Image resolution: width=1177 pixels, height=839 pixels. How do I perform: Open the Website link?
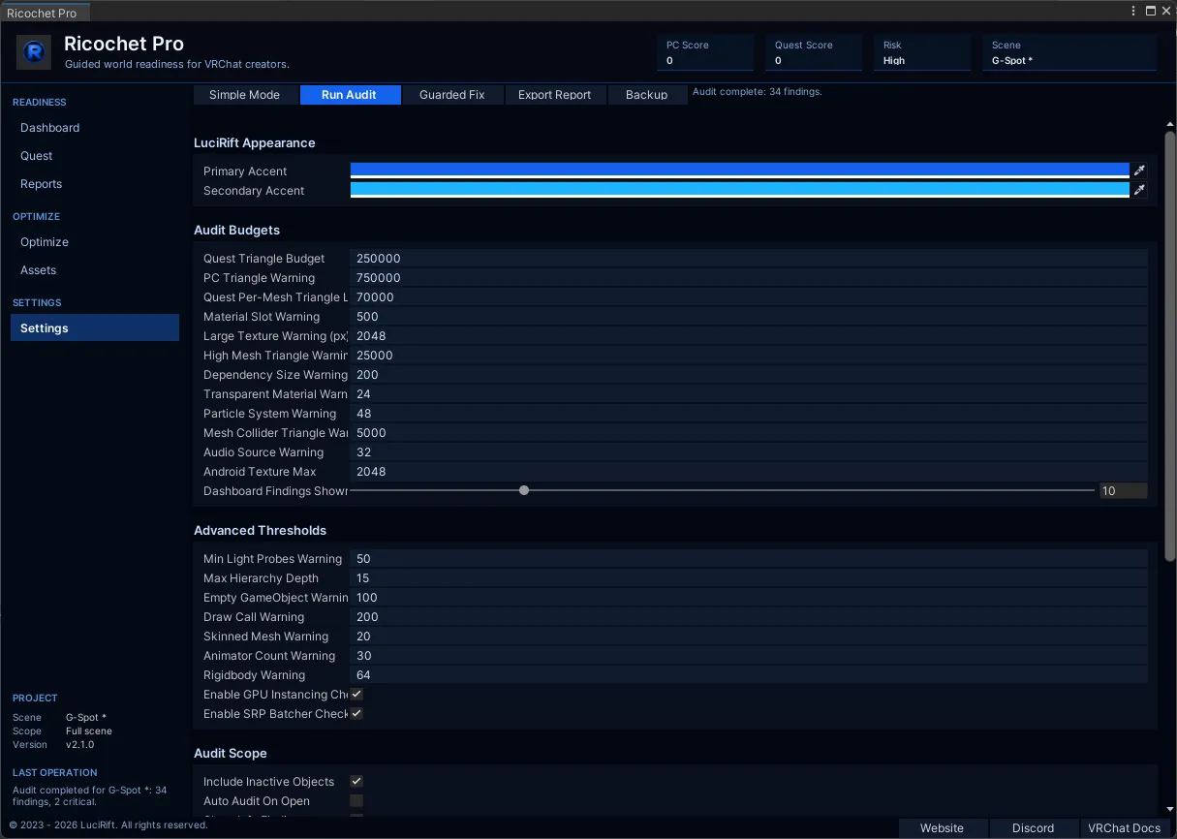coord(942,828)
